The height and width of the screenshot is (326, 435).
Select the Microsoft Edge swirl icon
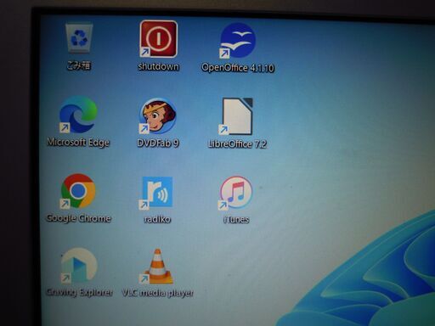tap(78, 115)
